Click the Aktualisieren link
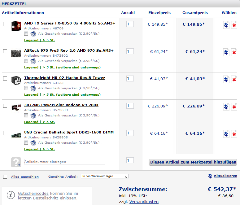 point(225,176)
